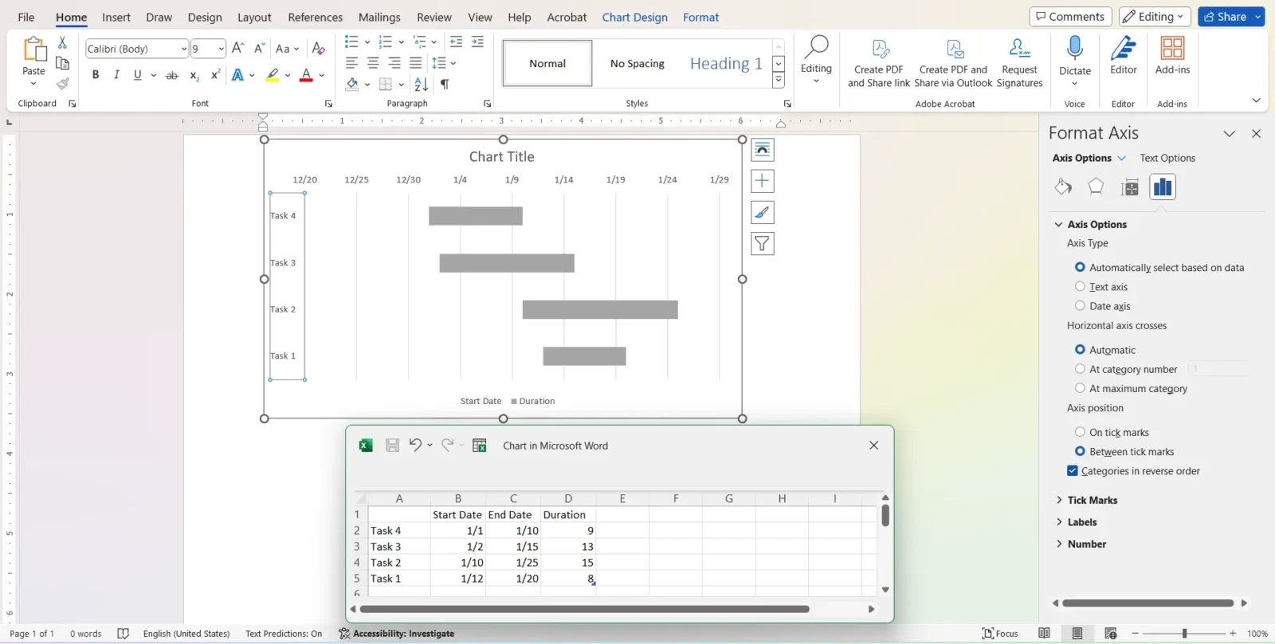The image size is (1275, 644).
Task: Open Size & Properties pane icon
Action: tap(1129, 187)
